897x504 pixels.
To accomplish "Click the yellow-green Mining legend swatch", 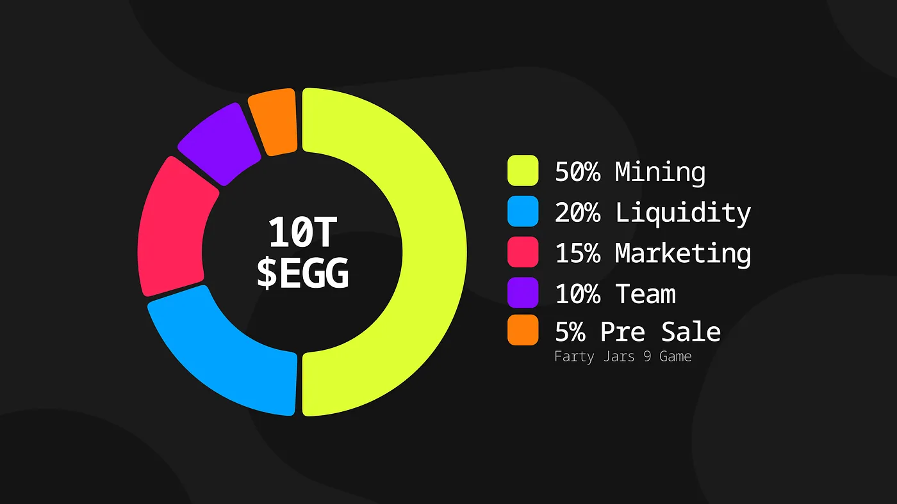I will [523, 171].
